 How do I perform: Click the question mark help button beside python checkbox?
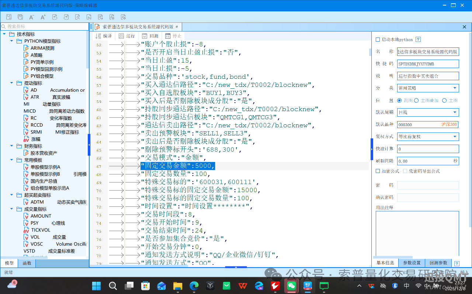[419, 39]
